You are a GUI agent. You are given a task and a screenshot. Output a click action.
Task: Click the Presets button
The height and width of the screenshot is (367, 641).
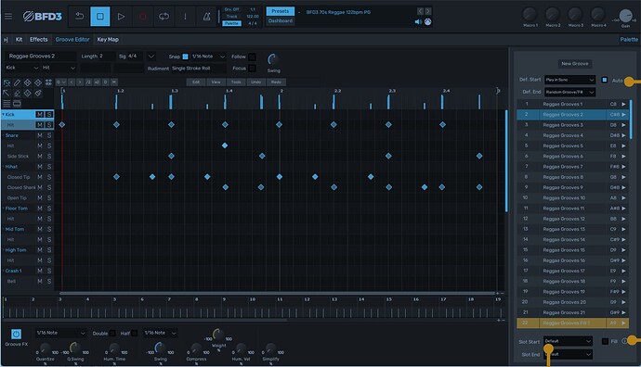point(280,11)
